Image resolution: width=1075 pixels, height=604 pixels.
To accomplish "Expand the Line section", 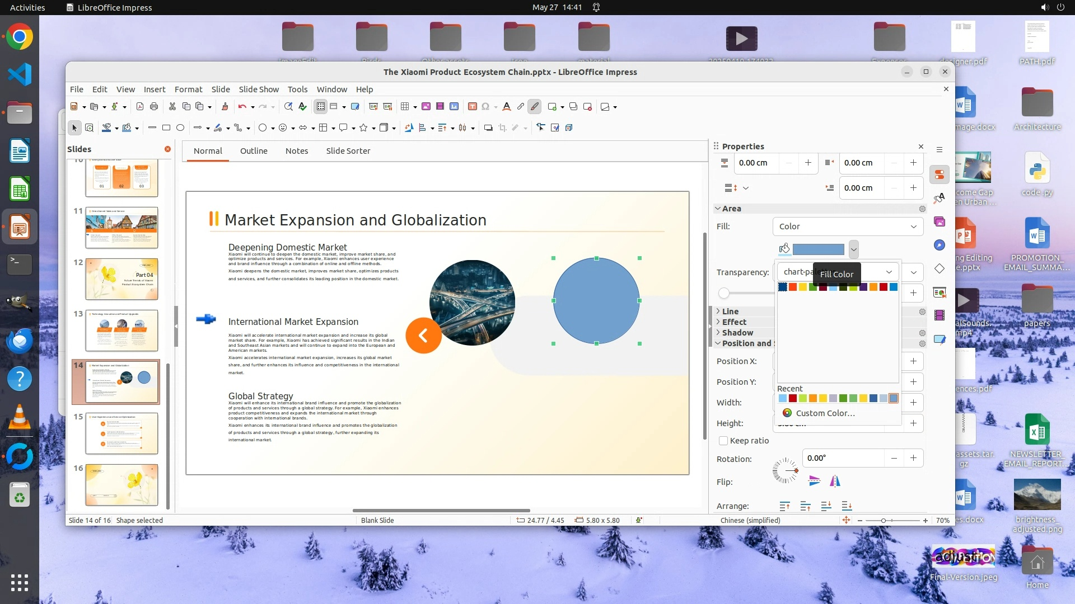I will (730, 312).
